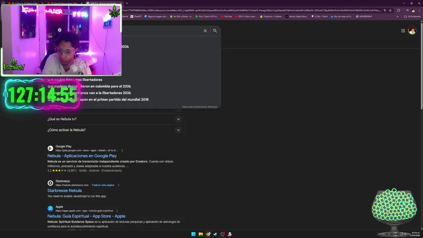Click the Starbreeze favicon

(50, 183)
